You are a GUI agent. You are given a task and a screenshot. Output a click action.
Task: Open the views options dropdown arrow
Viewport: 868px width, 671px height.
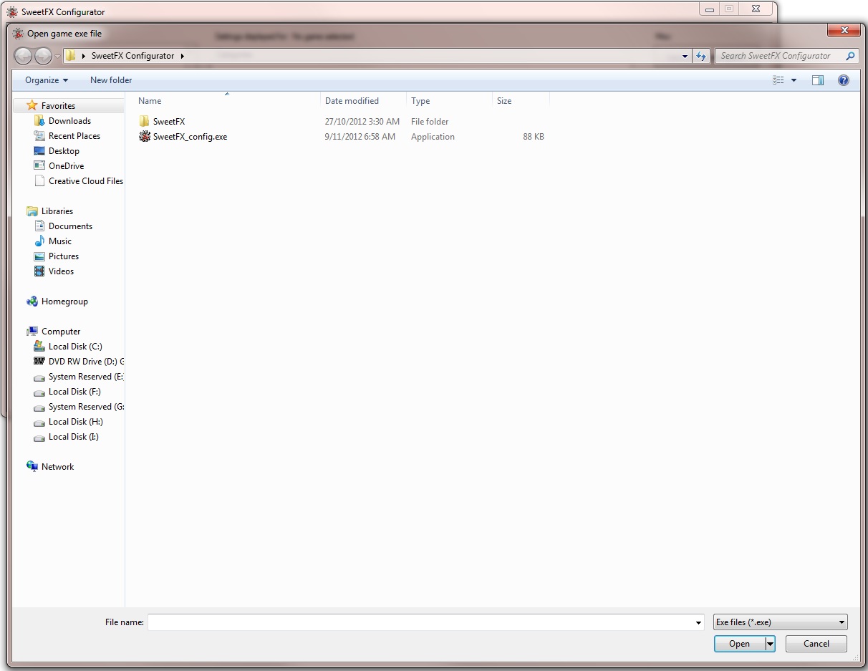794,80
